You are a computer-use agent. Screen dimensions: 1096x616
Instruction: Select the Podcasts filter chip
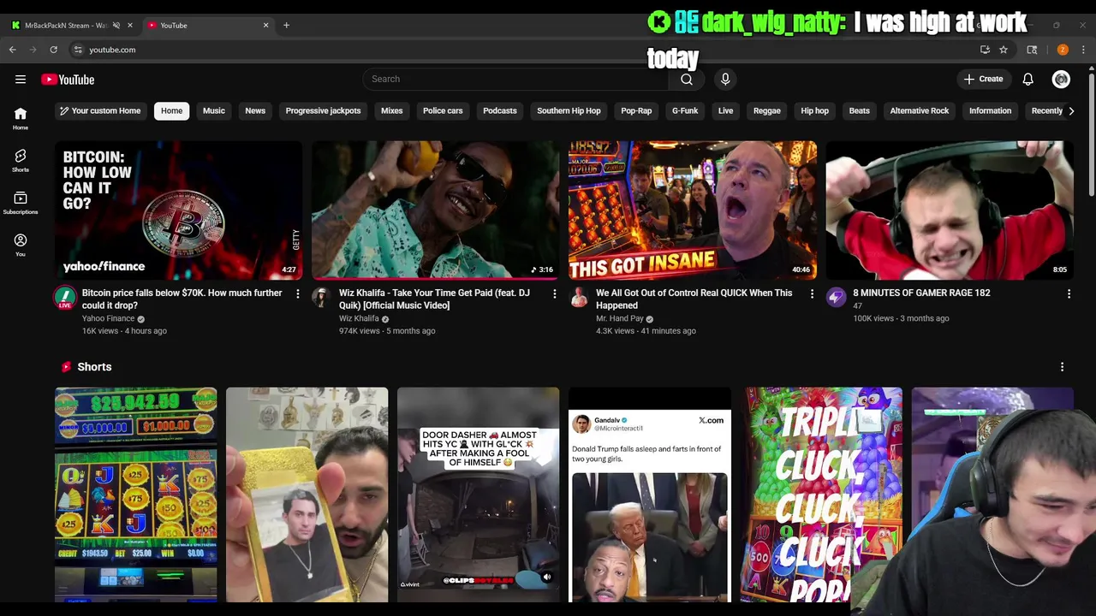point(500,110)
